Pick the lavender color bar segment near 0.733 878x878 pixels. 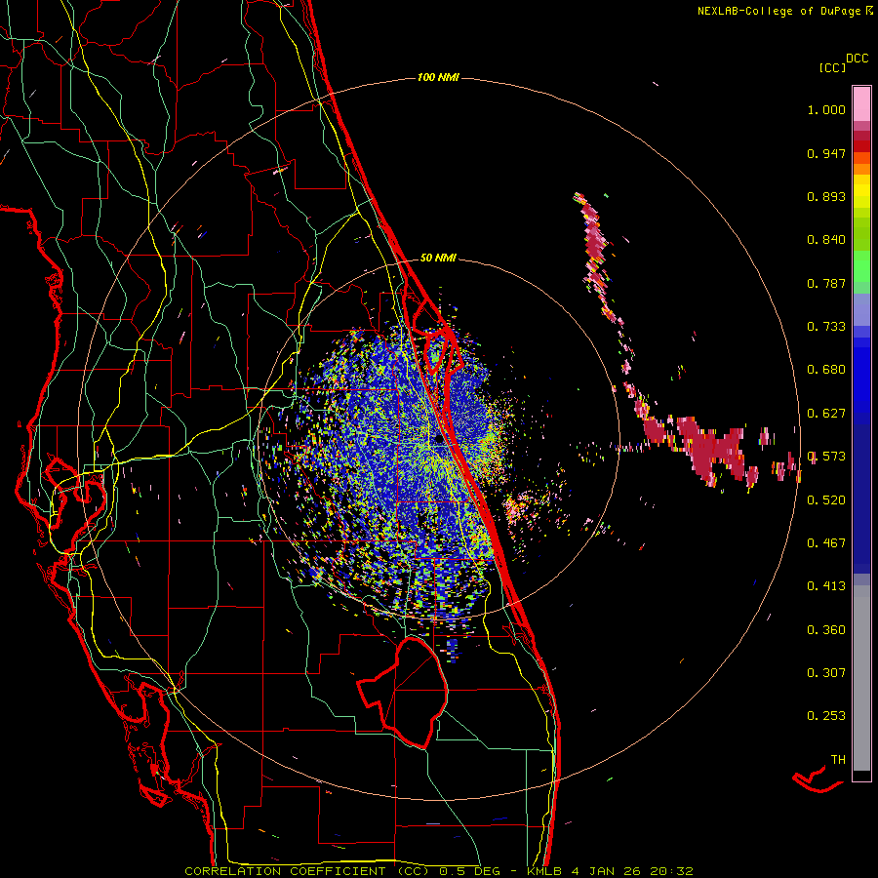coord(861,311)
